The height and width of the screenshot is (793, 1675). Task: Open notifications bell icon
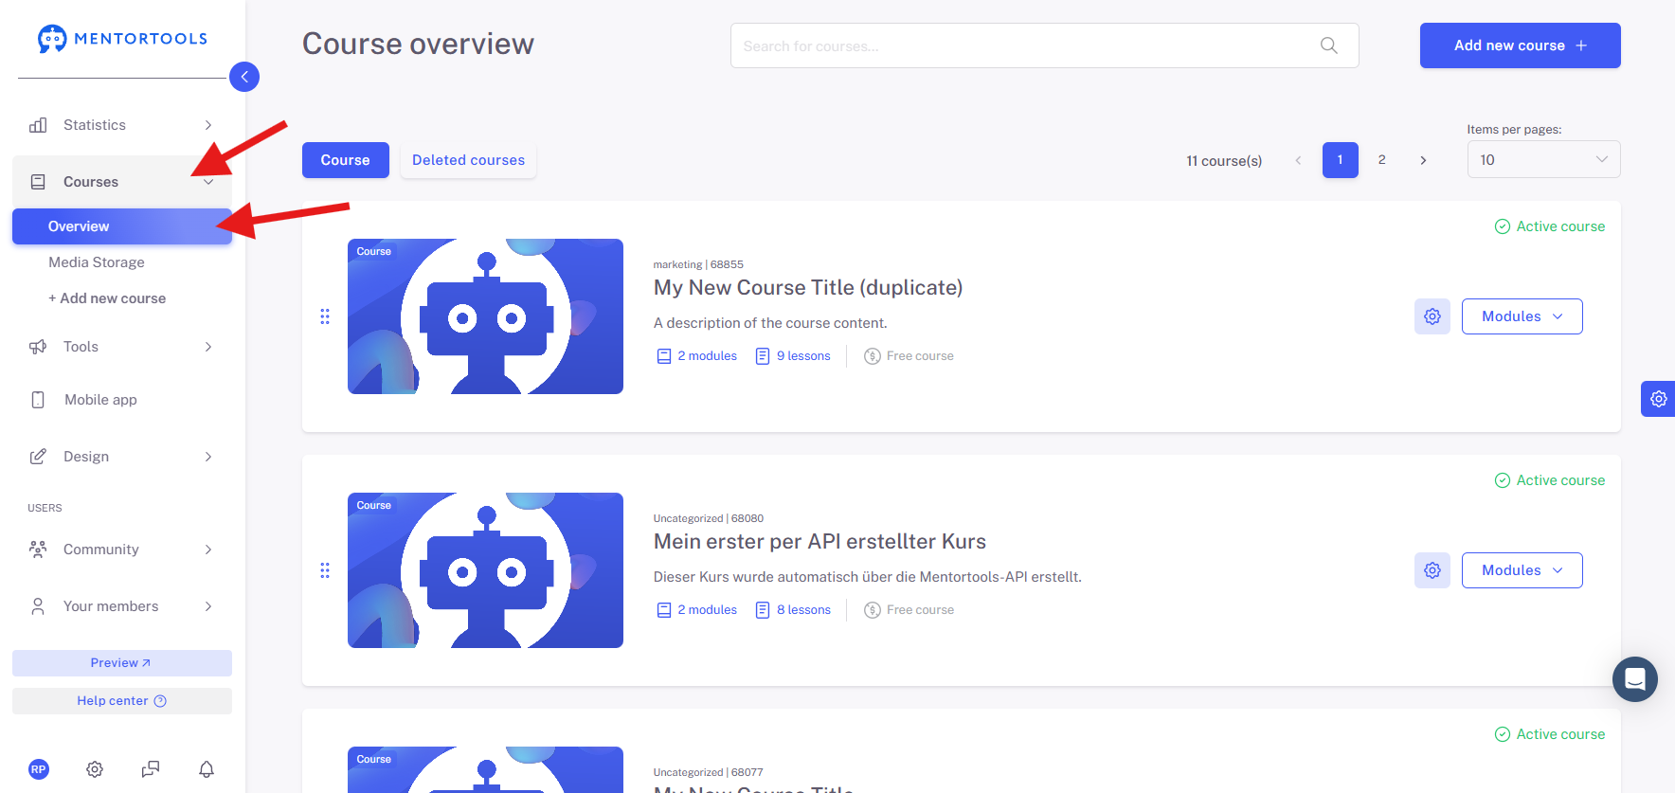pos(207,769)
